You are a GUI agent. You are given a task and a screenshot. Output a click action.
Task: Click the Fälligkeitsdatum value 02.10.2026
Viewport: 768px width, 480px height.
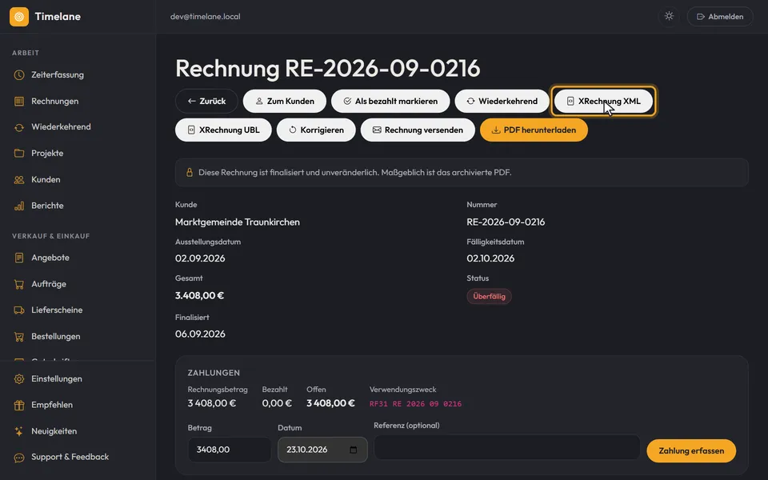pyautogui.click(x=490, y=258)
